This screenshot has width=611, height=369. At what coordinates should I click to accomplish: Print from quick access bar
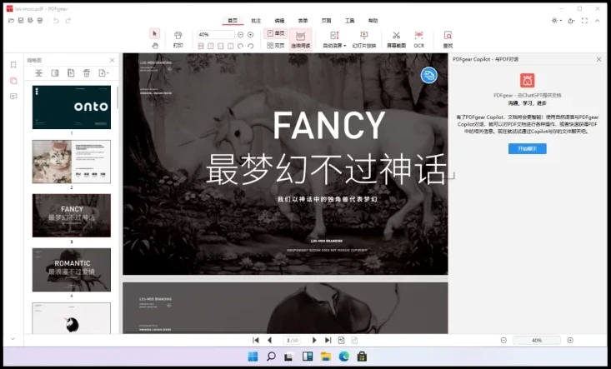[x=40, y=21]
